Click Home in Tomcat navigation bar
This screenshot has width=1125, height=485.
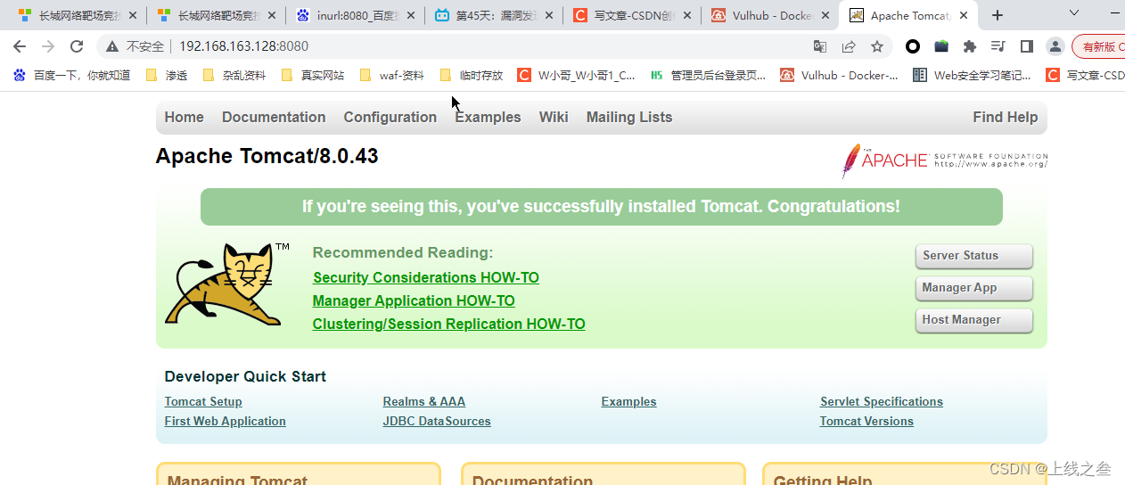tap(184, 117)
